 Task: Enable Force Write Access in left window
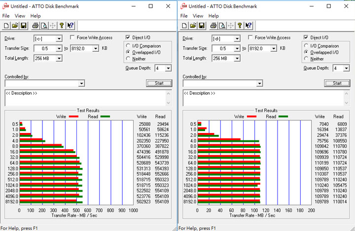tap(73, 38)
